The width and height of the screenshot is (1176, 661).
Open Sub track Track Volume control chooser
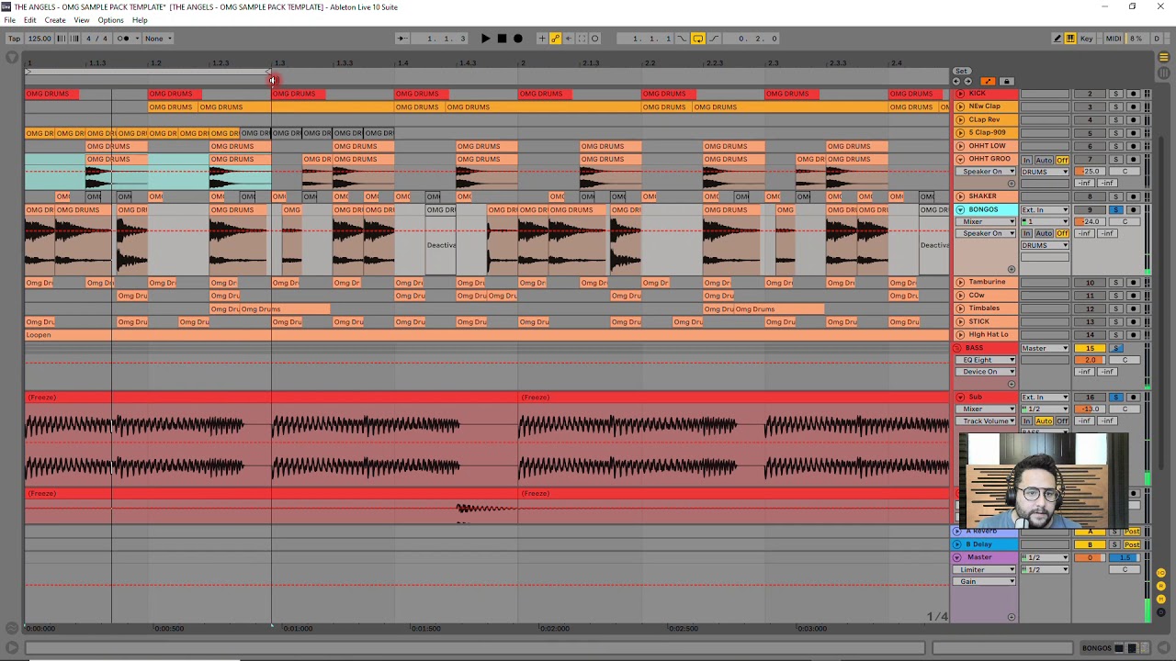pos(987,421)
